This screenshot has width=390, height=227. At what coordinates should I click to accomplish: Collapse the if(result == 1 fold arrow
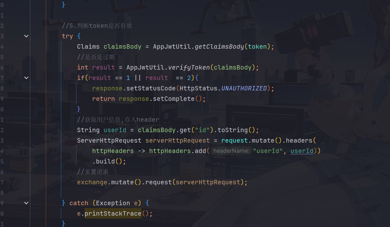[x=26, y=78]
